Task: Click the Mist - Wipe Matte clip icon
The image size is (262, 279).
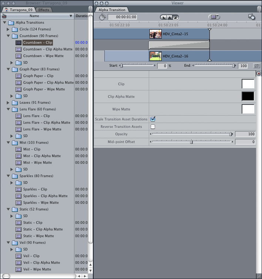Action: point(19,163)
